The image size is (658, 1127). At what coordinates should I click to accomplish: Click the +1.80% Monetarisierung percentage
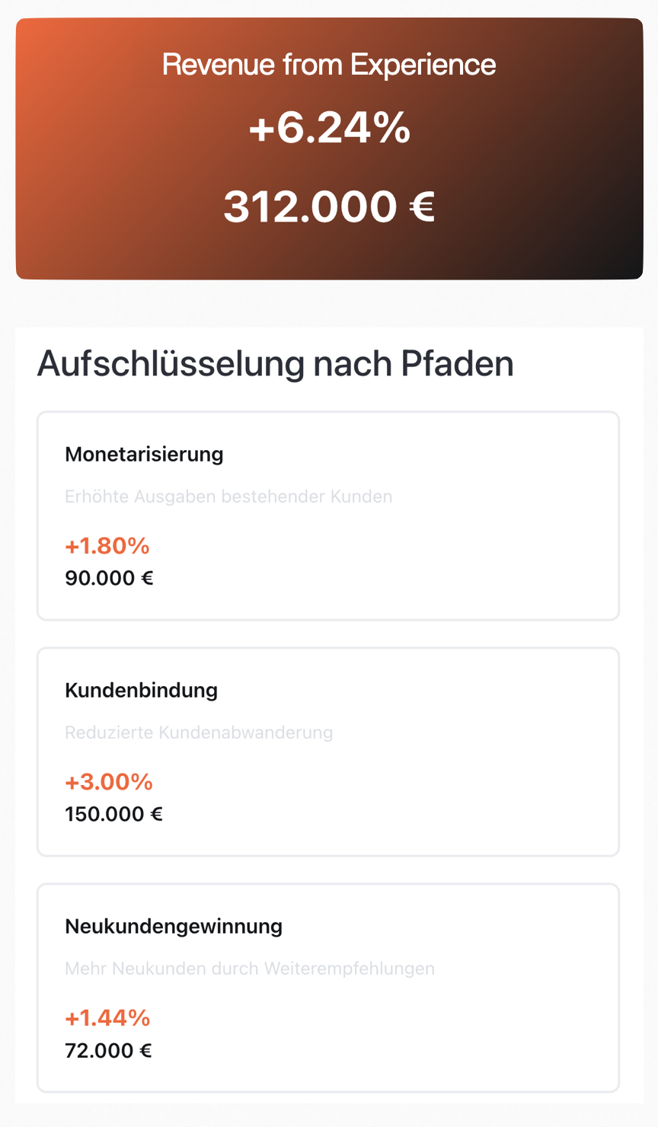coord(107,546)
